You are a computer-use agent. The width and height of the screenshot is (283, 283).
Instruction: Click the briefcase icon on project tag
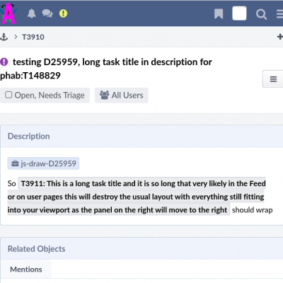(15, 163)
